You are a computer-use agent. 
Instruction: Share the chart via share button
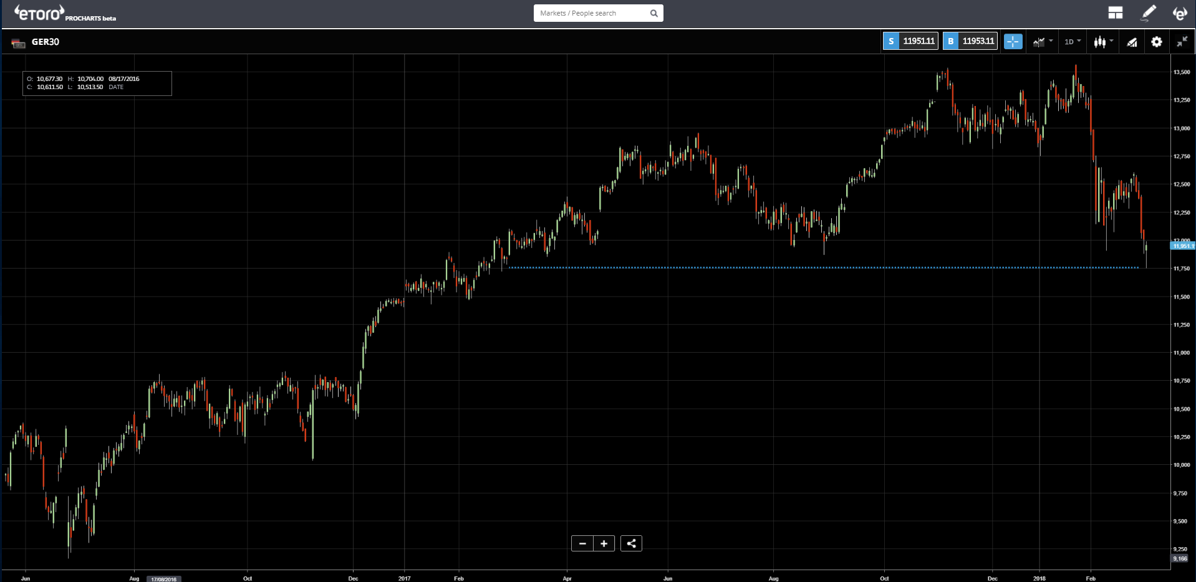pyautogui.click(x=631, y=543)
